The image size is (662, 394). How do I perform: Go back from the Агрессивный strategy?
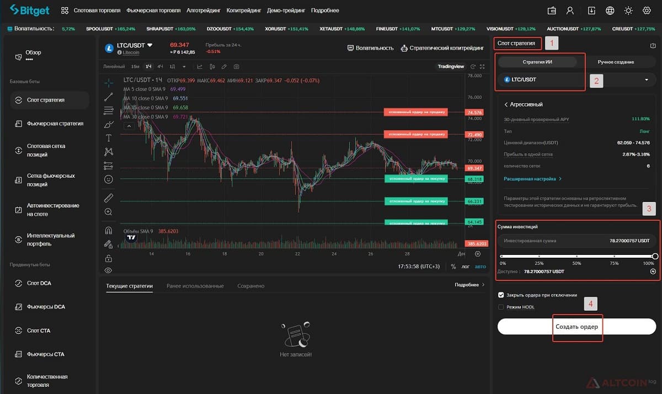(x=505, y=104)
